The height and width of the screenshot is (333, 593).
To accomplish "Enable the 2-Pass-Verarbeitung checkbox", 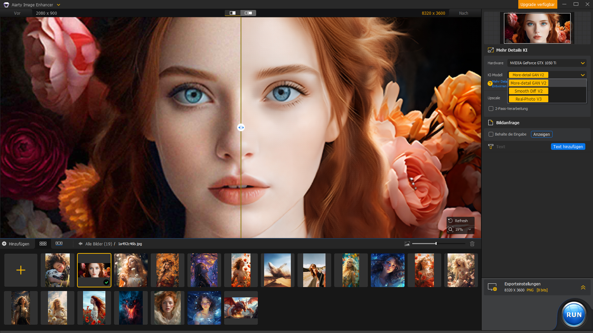I will 491,109.
